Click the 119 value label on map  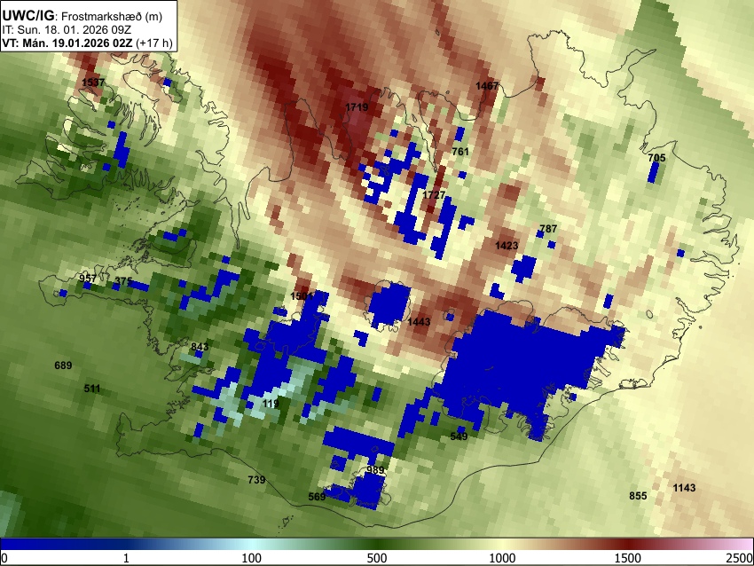click(x=271, y=404)
